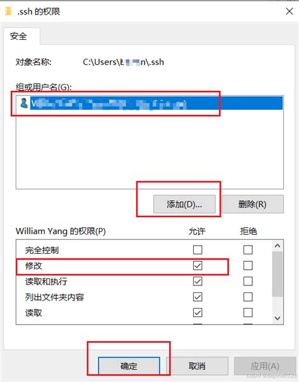The width and height of the screenshot is (299, 382).
Task: Check Deny for Read (读取) permission
Action: click(x=248, y=313)
